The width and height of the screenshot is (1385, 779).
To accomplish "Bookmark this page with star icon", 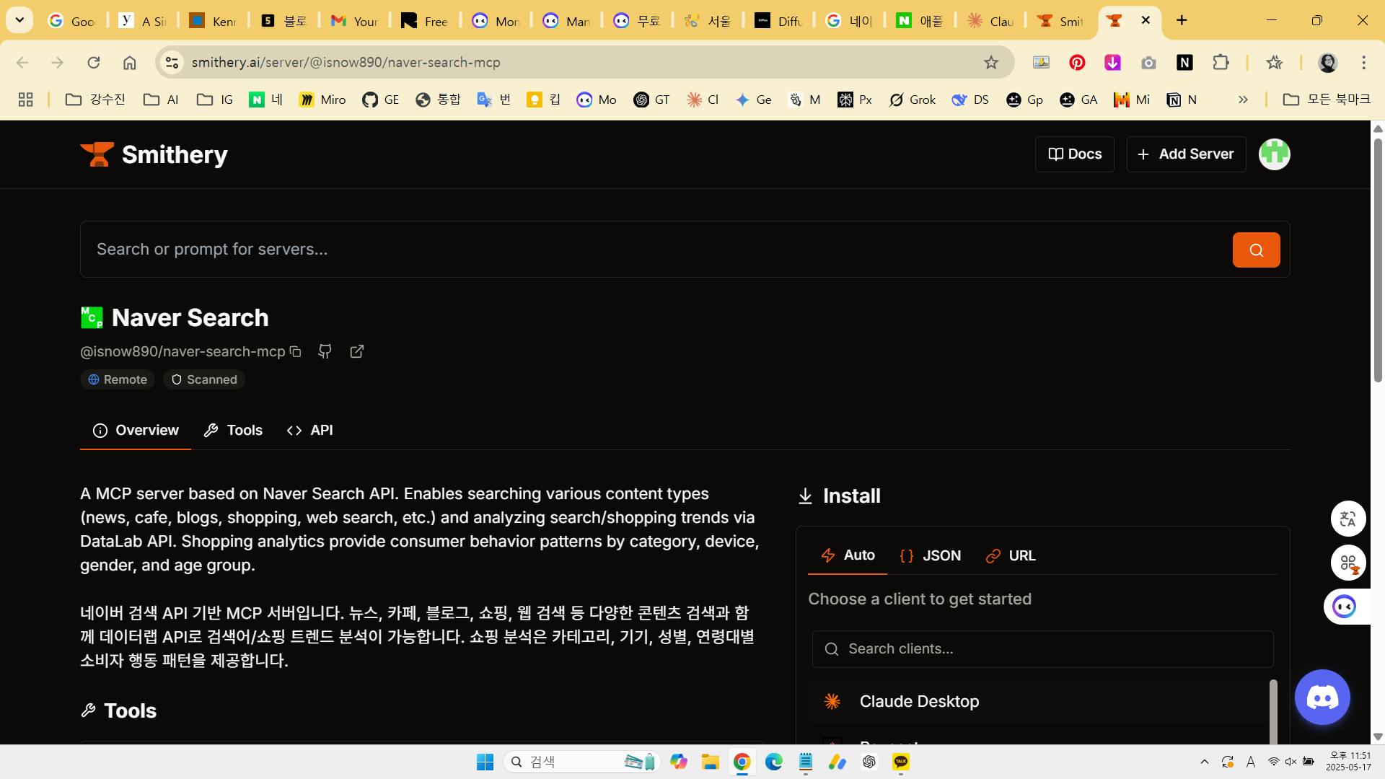I will click(x=991, y=63).
